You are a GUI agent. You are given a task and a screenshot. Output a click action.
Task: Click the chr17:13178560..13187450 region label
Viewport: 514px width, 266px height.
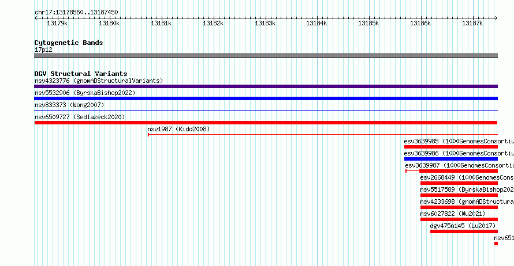pyautogui.click(x=76, y=12)
